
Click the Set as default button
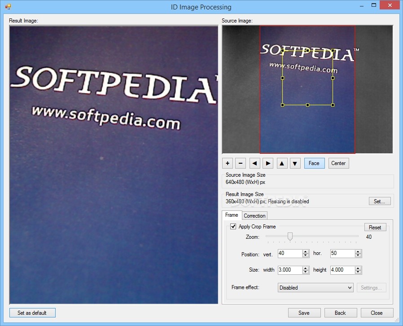pyautogui.click(x=32, y=313)
